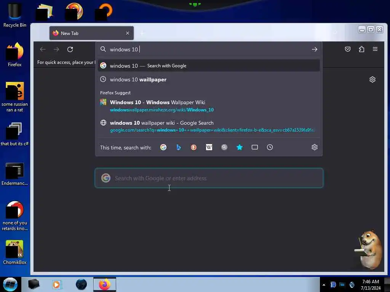Search History using the clock icon
Image resolution: width=390 pixels, height=292 pixels.
270,147
